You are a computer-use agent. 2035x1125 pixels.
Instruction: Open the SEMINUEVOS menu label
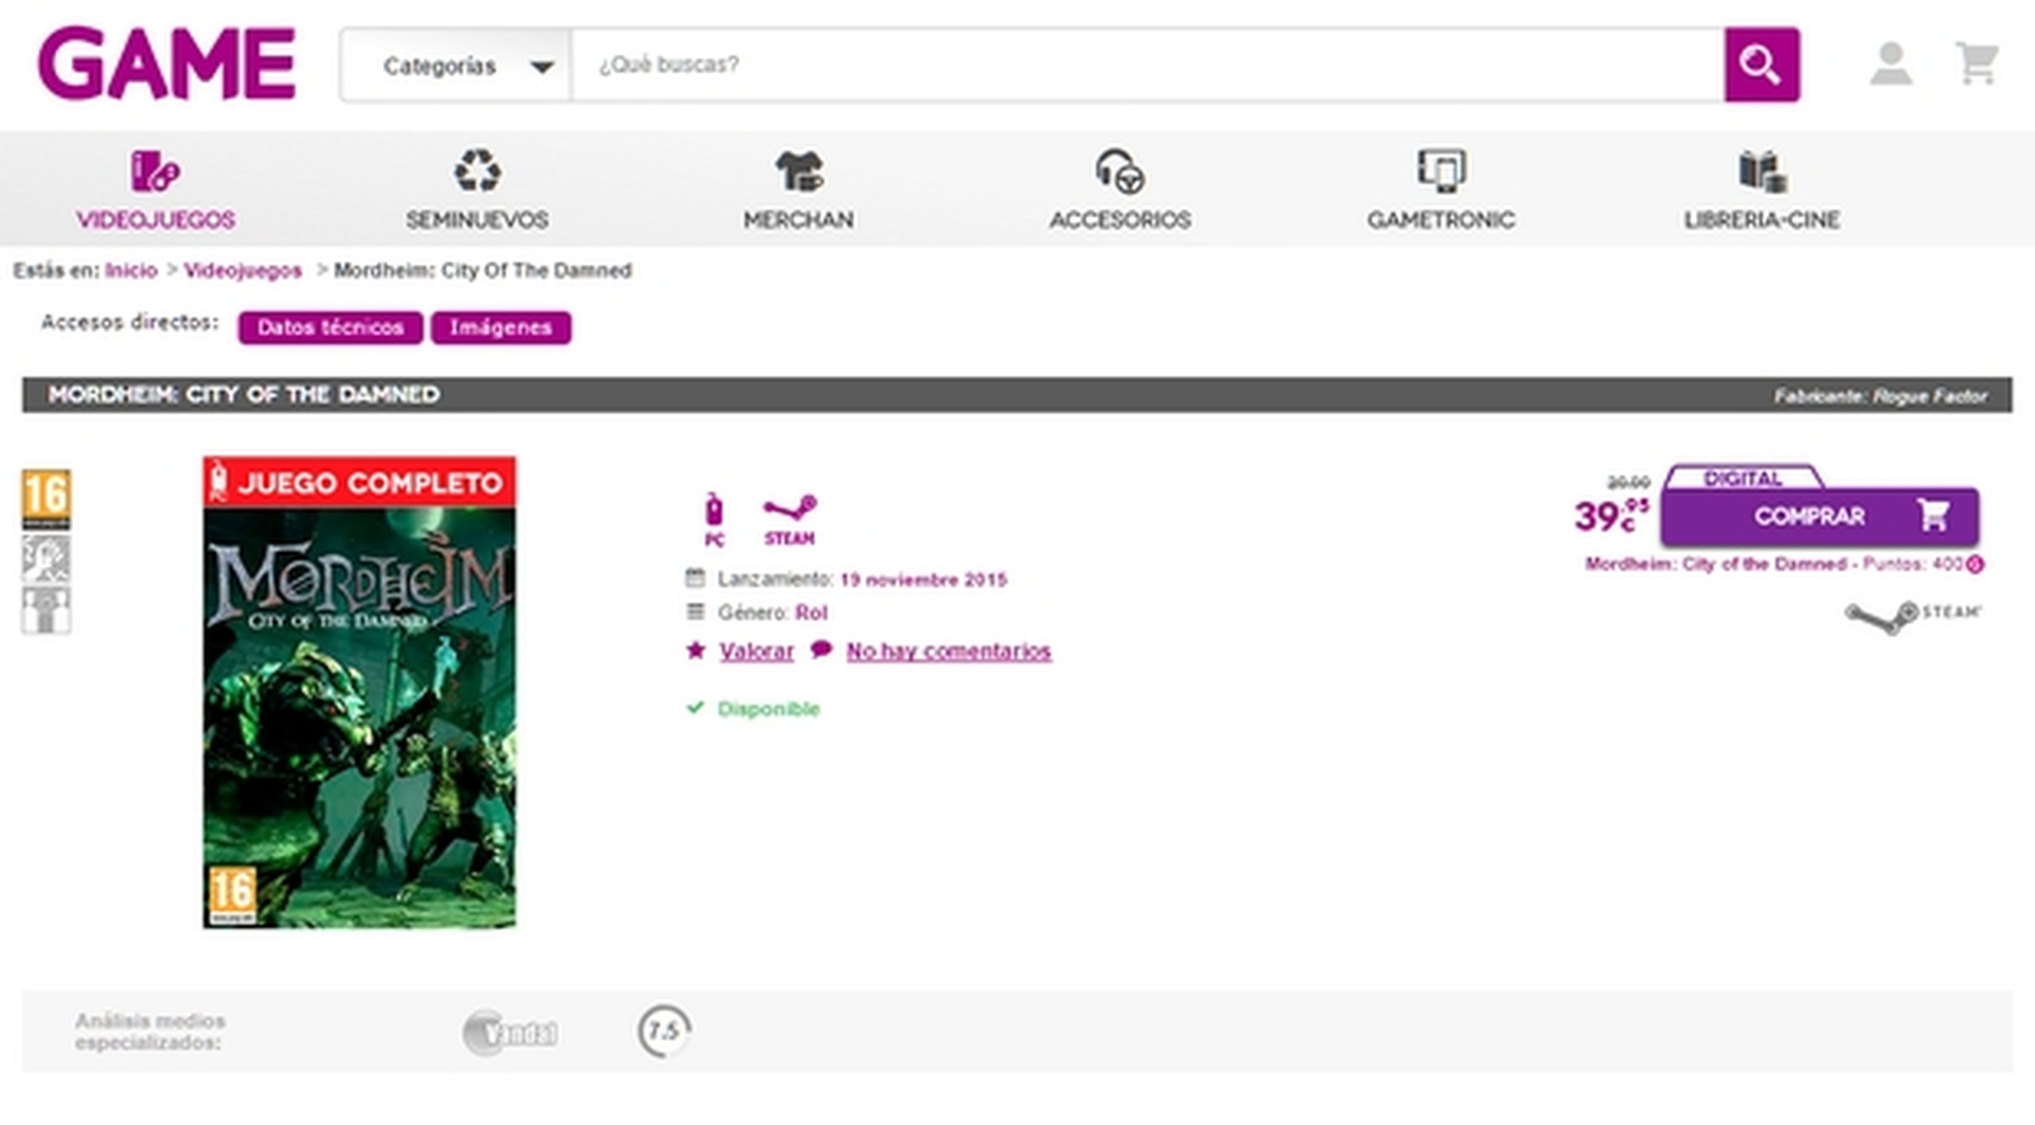pos(477,219)
